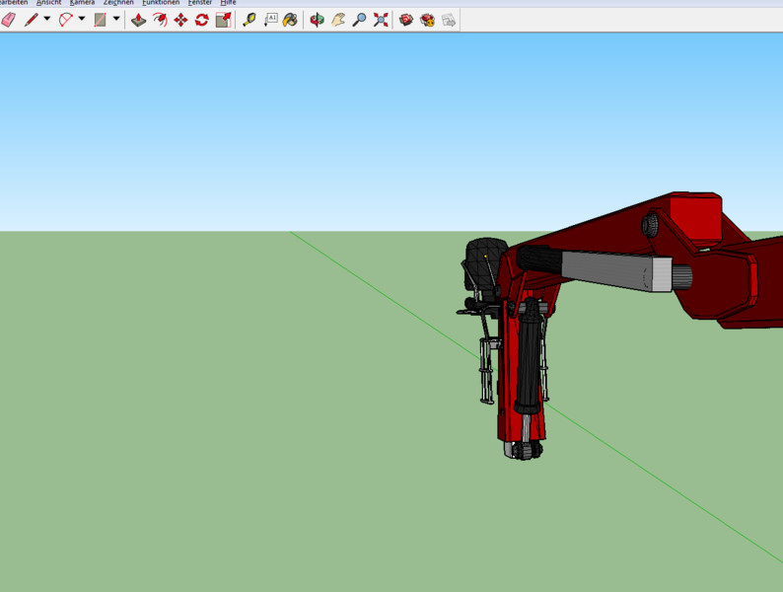Image resolution: width=783 pixels, height=592 pixels.
Task: Activate the Orbit camera tool
Action: pyautogui.click(x=317, y=20)
